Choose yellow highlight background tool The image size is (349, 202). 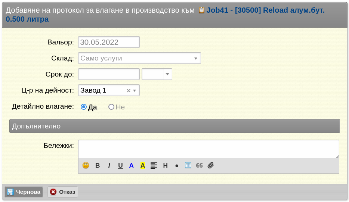point(143,165)
